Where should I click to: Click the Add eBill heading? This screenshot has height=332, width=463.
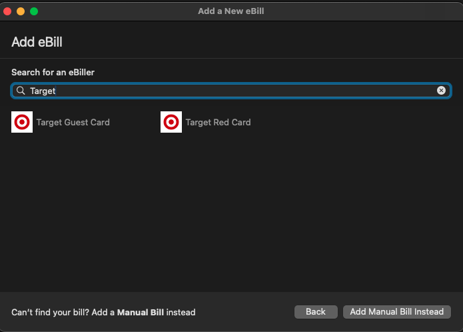click(37, 42)
